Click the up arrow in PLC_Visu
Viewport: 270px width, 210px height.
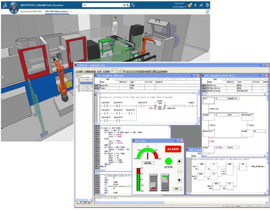179,161
